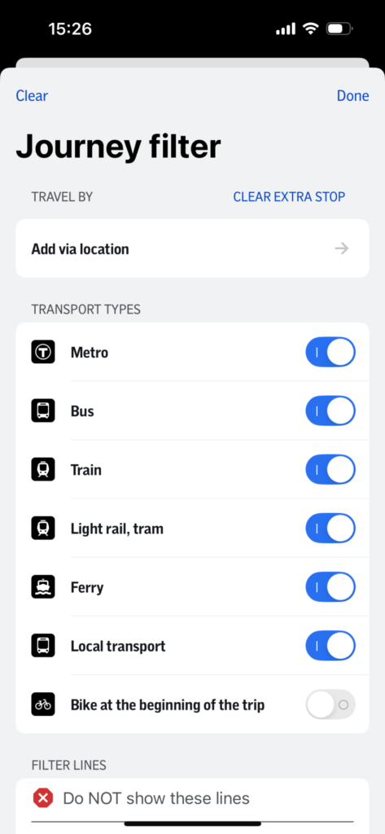Tap the Local transport icon
Viewport: 385px width, 834px height.
(43, 646)
